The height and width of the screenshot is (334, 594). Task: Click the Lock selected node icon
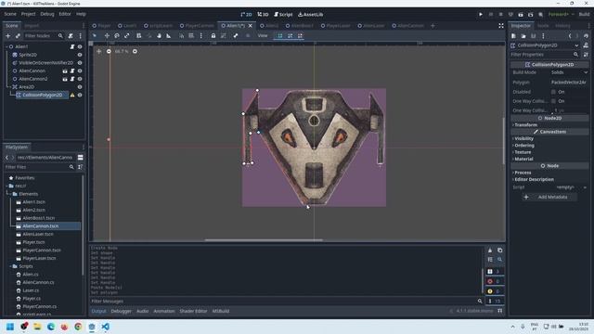(213, 35)
